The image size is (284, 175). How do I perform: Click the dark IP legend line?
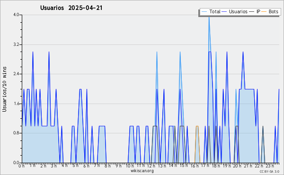252,12
